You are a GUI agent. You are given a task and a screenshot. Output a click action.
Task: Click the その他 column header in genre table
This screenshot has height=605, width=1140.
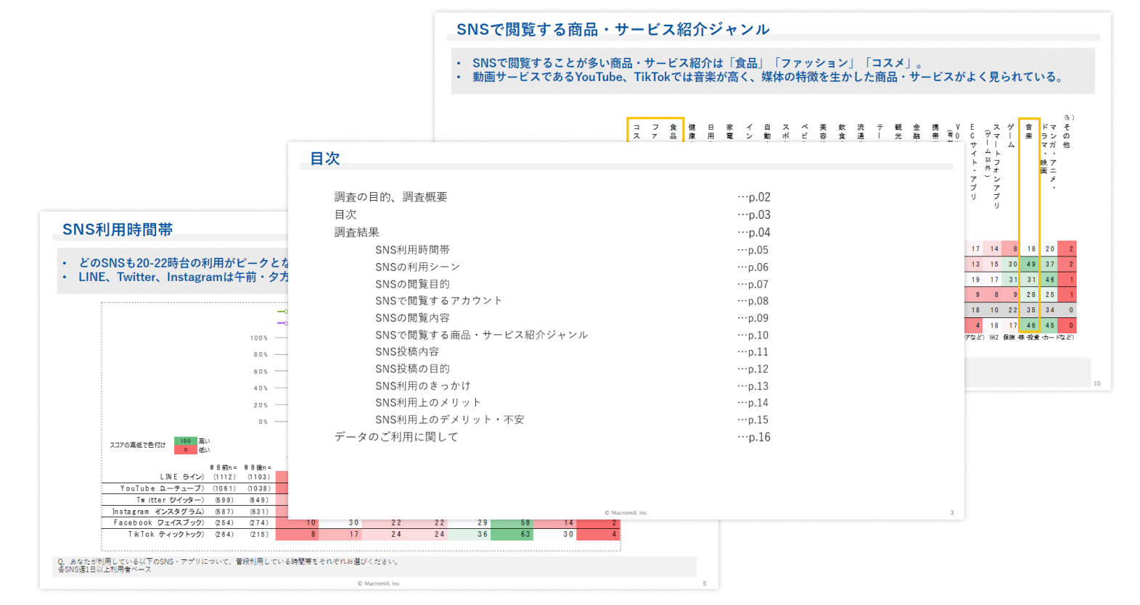pyautogui.click(x=1066, y=135)
